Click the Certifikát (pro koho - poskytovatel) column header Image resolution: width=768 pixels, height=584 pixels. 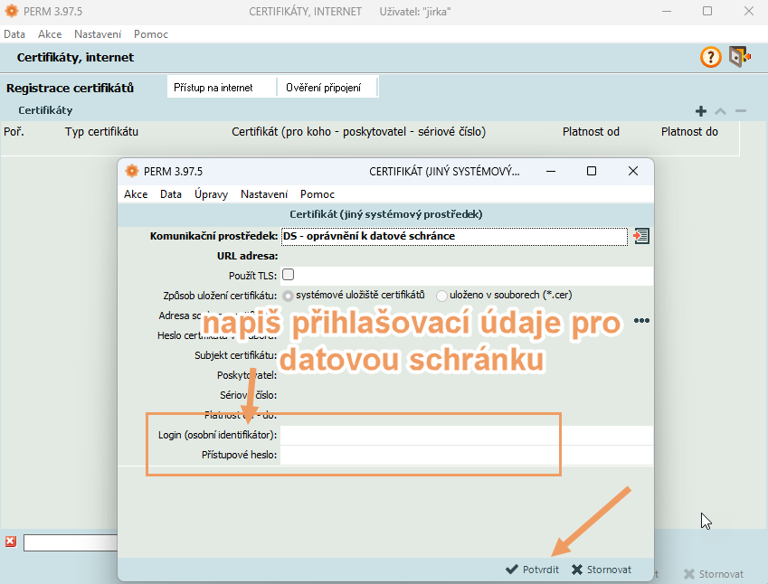(358, 132)
